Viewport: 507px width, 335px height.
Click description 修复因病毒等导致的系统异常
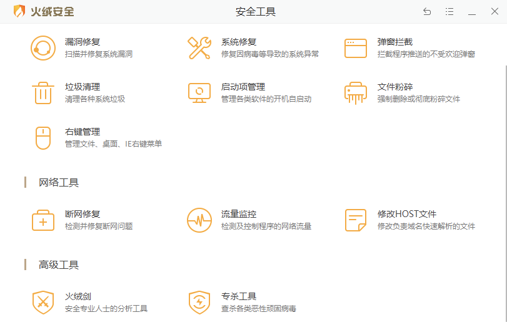[x=270, y=54]
